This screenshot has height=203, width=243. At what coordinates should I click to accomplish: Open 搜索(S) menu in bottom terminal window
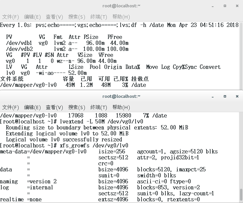click(77, 107)
